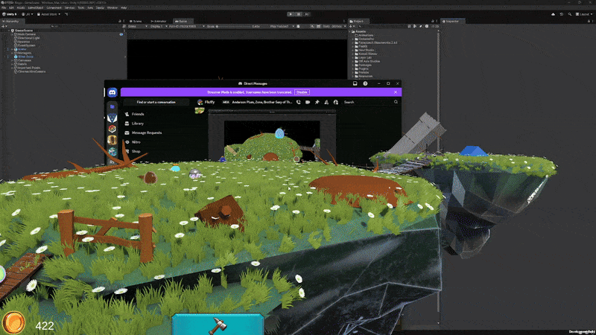Click the add friends to DM icon
Screen dimensions: 596x335
click(x=327, y=101)
